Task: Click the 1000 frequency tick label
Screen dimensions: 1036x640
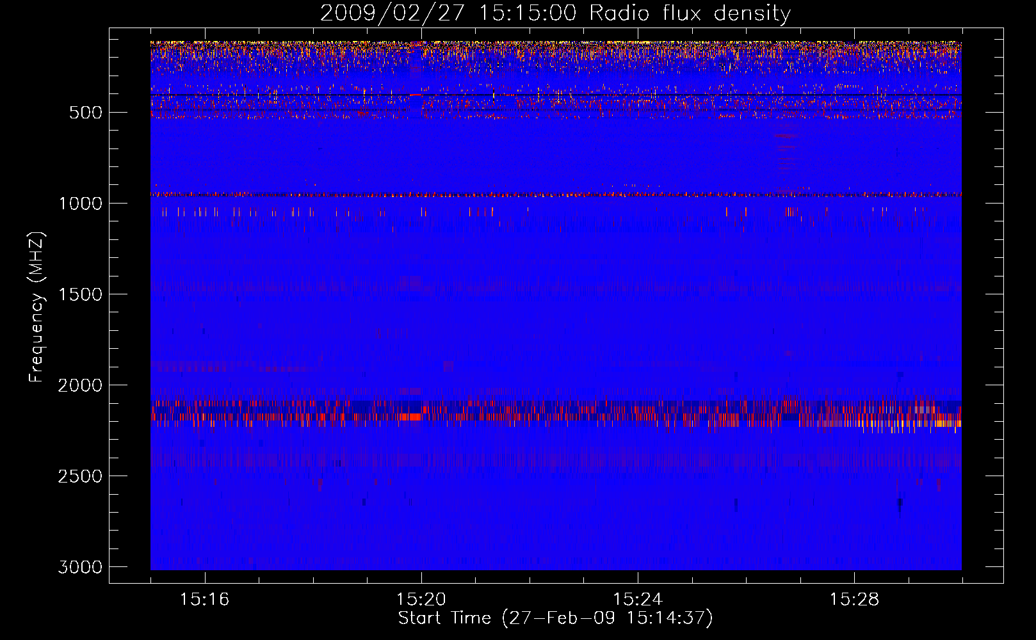Action: coord(81,204)
